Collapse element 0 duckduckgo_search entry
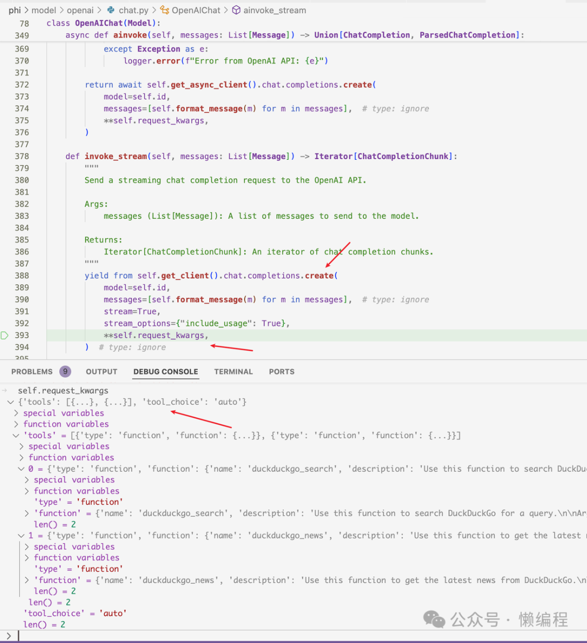Image resolution: width=587 pixels, height=643 pixels. (x=21, y=468)
